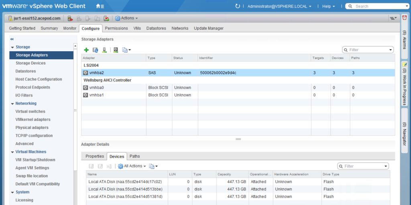411x205 pixels.
Task: Collapse the left navigation pane arrows
Action: tap(12, 39)
